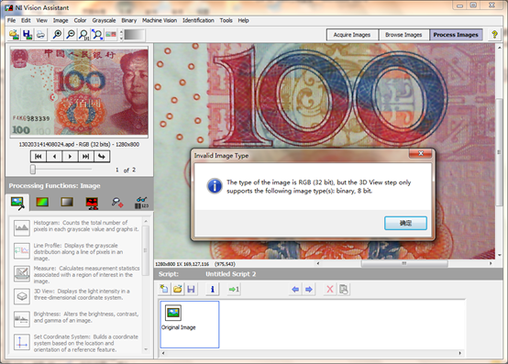Click the Open Image toolbar icon

pos(14,34)
